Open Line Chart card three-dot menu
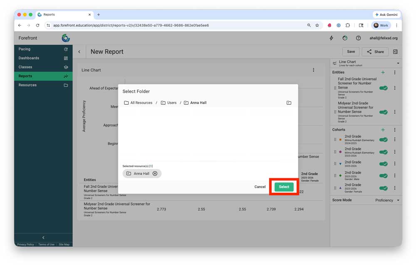Screen dimensions: 416x265 [x=314, y=70]
